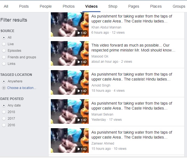Viewport: 187px width, 158px height.
Task: Open Zameer Ahmed's profile link
Action: tap(103, 143)
